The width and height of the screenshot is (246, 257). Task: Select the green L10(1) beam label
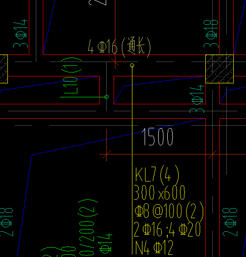[x=71, y=76]
